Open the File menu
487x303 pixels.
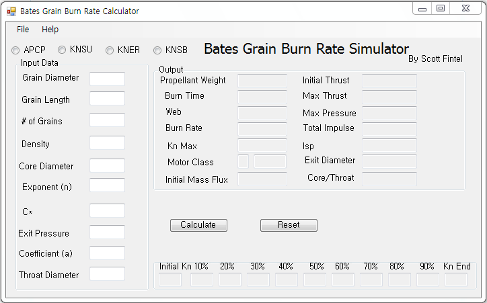click(23, 30)
